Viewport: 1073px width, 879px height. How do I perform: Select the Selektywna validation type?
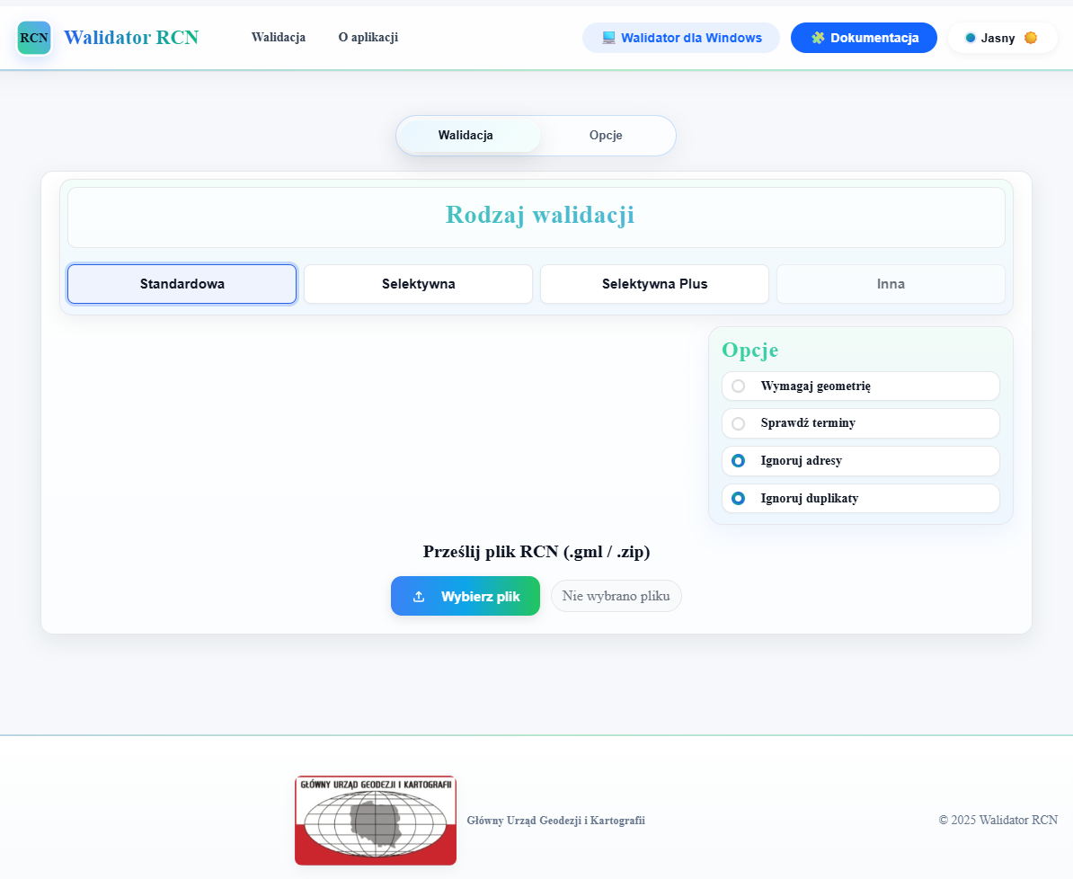coord(418,284)
